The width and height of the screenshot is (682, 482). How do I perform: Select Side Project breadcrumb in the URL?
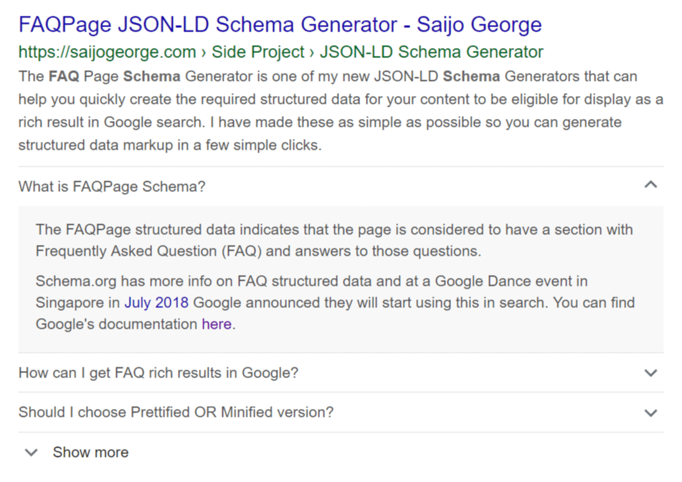(x=257, y=52)
